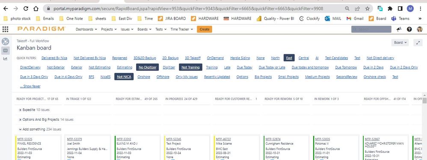This screenshot has width=427, height=160.
Task: Enable the Only My Issues quick filter
Action: pos(187,77)
